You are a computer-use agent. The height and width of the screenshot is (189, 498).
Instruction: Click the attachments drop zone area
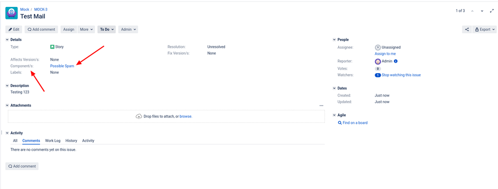coord(167,116)
